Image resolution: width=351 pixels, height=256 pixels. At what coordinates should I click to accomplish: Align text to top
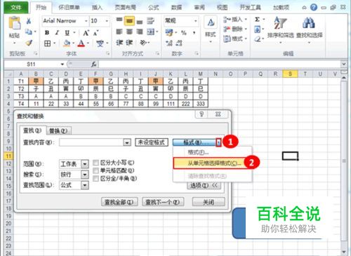pyautogui.click(x=119, y=20)
